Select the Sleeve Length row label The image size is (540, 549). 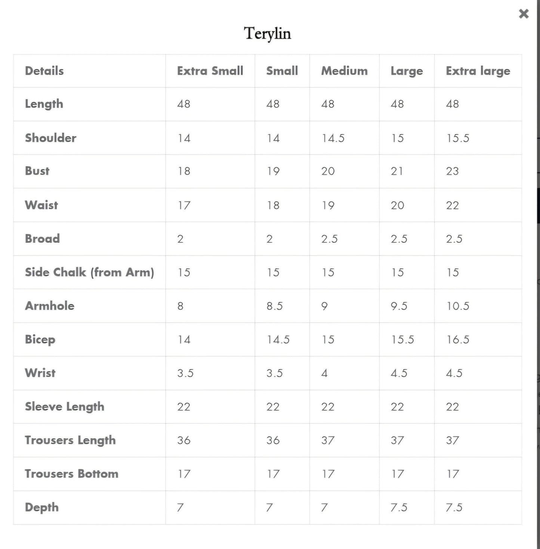pyautogui.click(x=65, y=407)
